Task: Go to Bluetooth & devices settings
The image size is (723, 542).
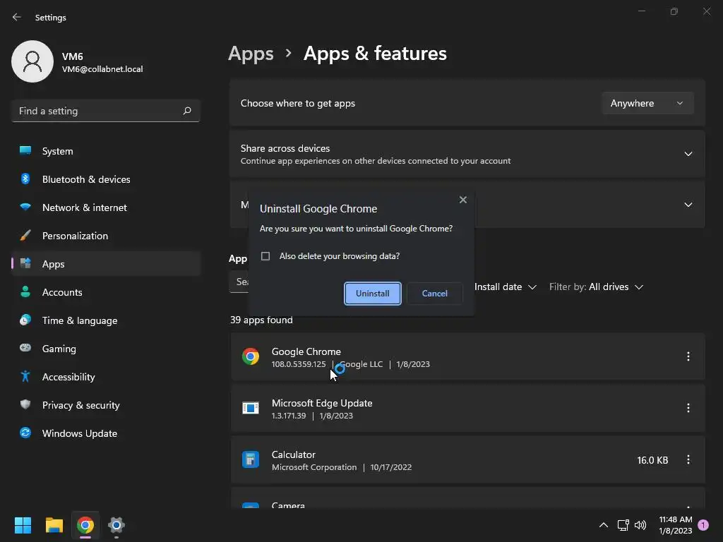Action: (86, 179)
